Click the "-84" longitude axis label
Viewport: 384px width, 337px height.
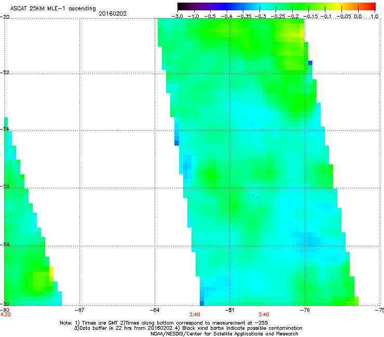(x=155, y=311)
